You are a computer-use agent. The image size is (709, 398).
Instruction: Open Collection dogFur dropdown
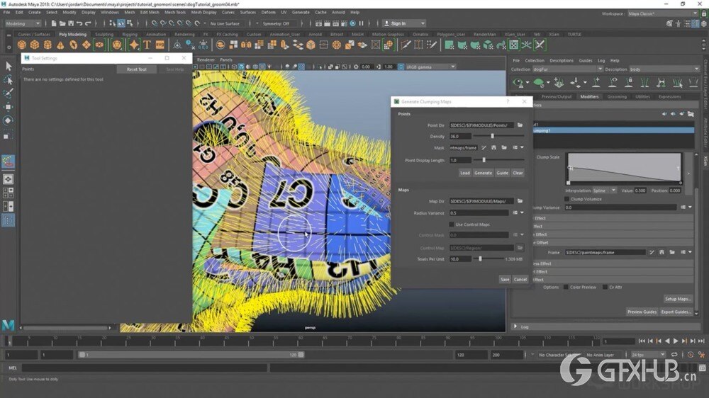click(x=567, y=69)
